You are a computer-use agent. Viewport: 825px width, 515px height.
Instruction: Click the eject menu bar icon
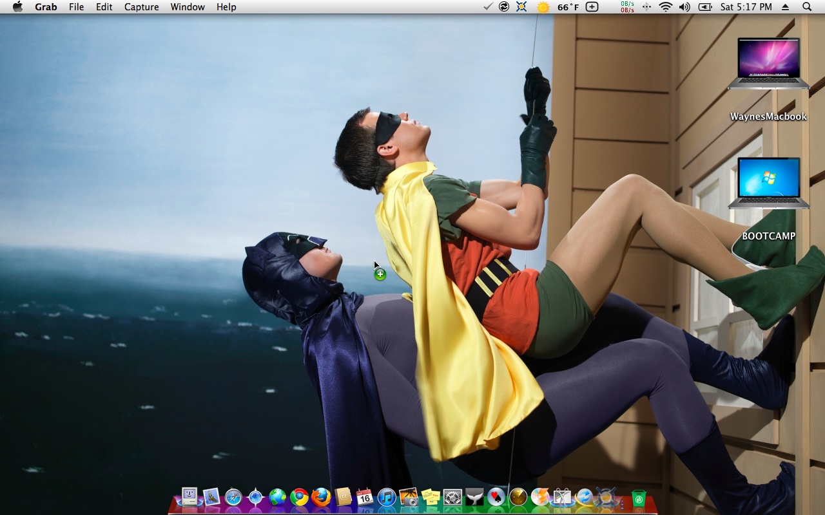coord(785,7)
